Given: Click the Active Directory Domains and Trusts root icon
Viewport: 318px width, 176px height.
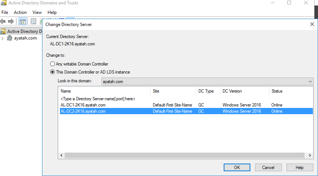Looking at the screenshot, I should (x=3, y=31).
